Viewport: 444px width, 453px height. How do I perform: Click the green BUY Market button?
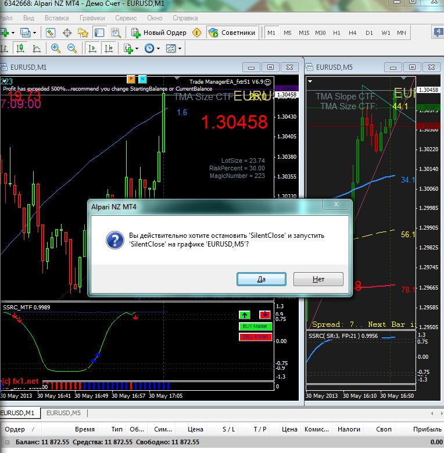pos(255,326)
